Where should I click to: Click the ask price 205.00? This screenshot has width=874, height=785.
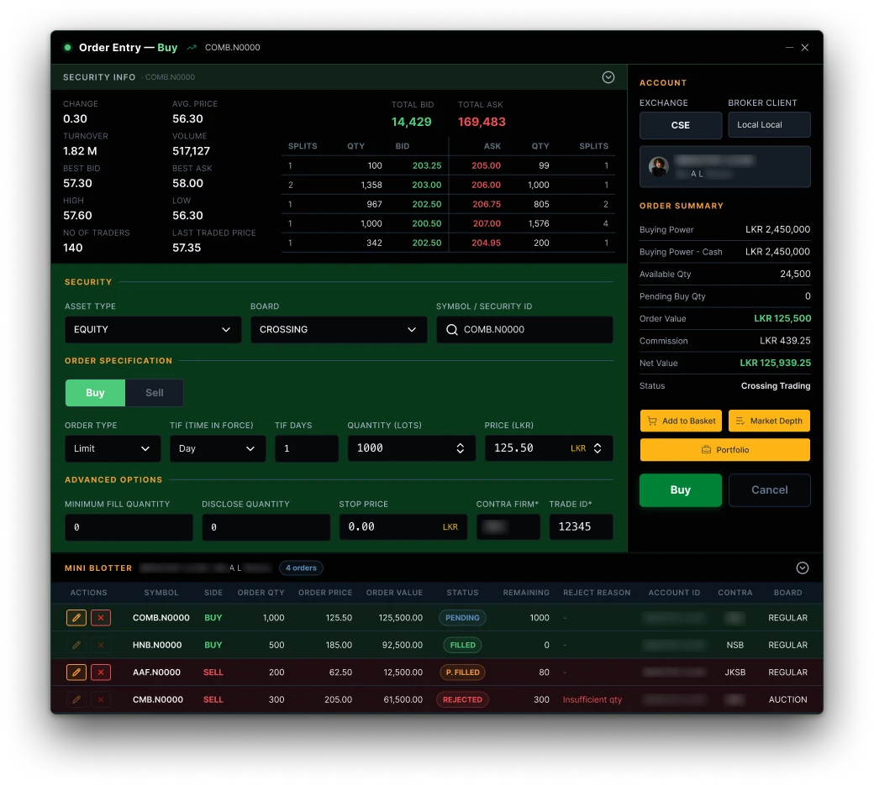(x=486, y=165)
